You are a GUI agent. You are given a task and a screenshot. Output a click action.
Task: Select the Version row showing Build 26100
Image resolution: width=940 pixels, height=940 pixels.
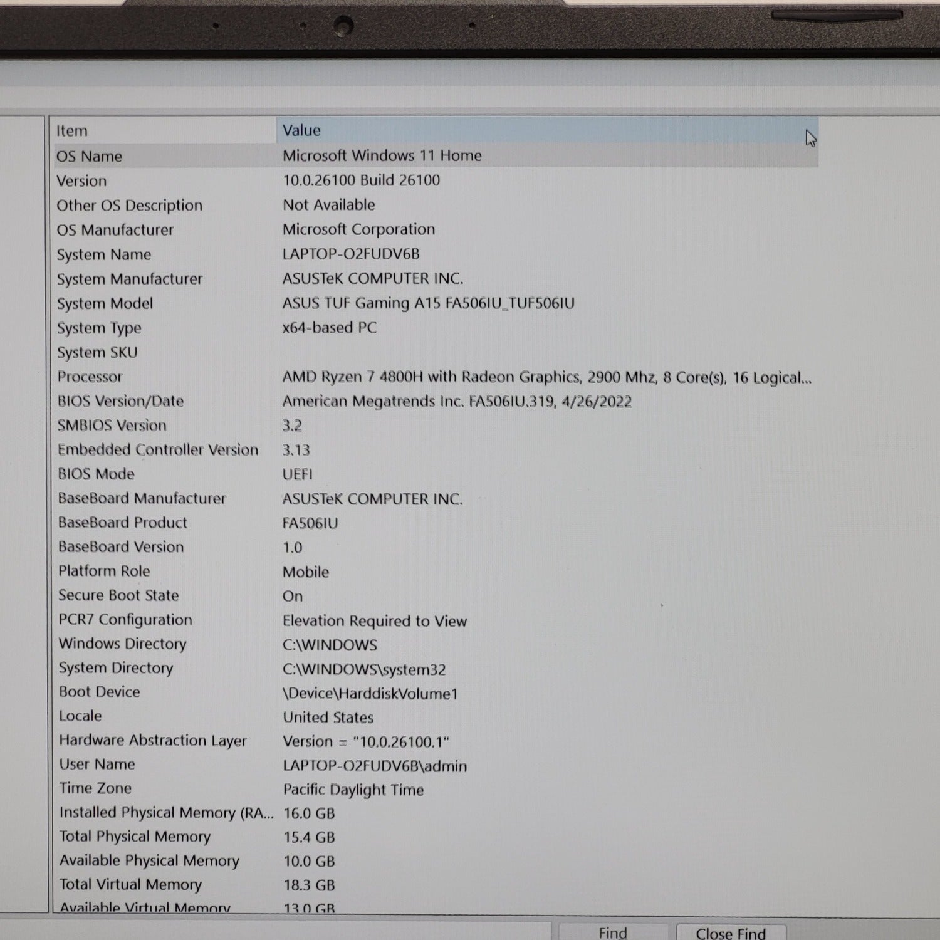pos(82,181)
